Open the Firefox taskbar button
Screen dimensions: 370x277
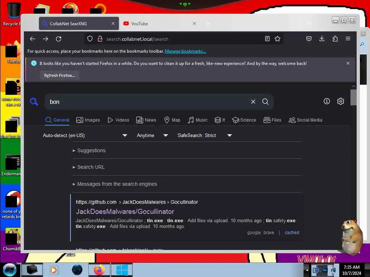point(99,270)
